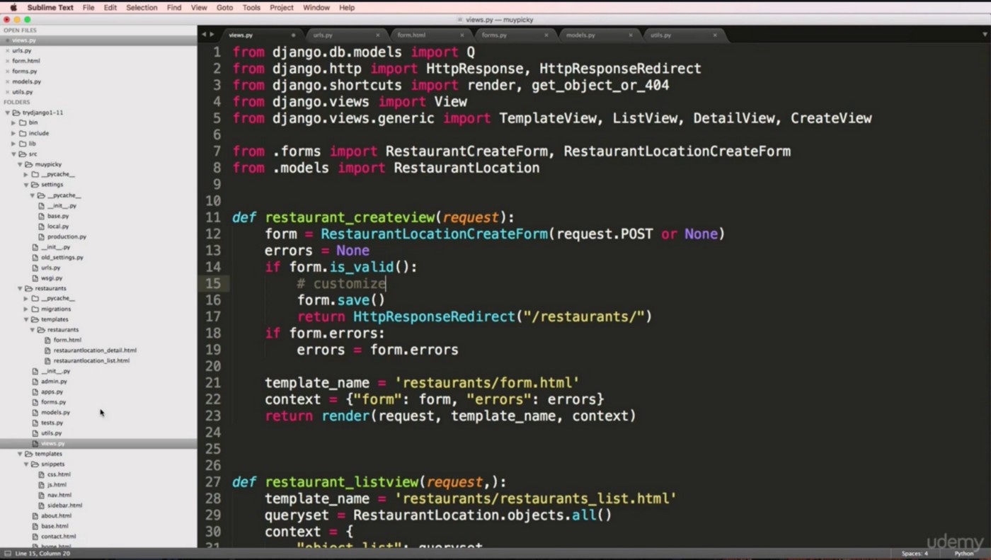Click the Spaces: 4 indentation indicator
991x560 pixels.
tap(915, 553)
